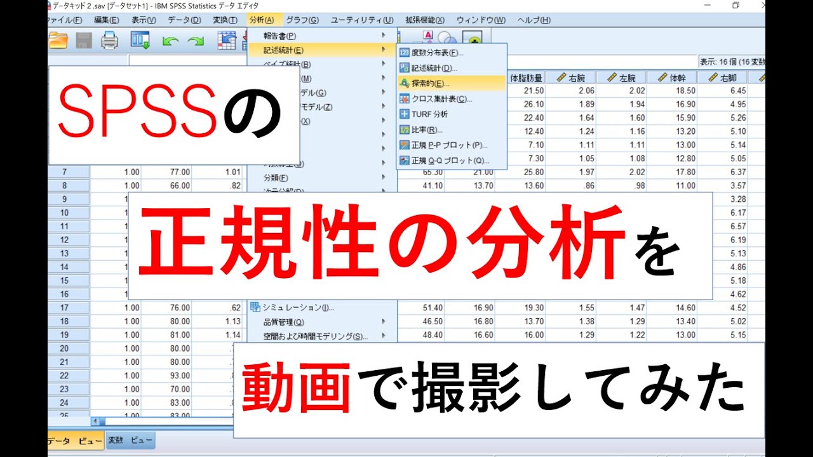Click the overlapping circles toolbar icon

[448, 38]
